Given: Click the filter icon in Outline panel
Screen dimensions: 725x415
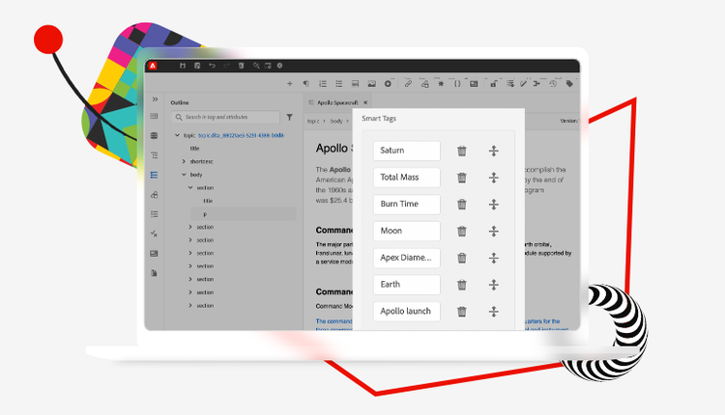Looking at the screenshot, I should click(x=289, y=117).
